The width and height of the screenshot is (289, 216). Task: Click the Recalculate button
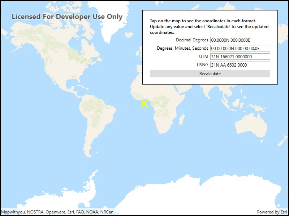click(x=210, y=73)
